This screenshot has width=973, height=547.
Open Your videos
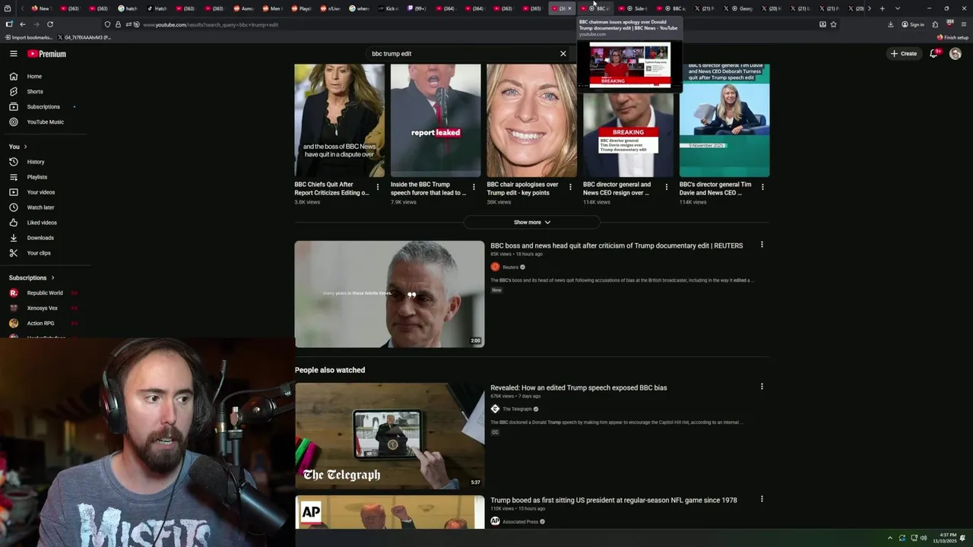(x=41, y=192)
